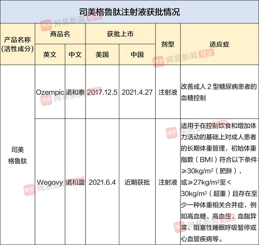
Task: Click the line '≥30kg/m² (肥胖)'
Action: tap(211, 171)
